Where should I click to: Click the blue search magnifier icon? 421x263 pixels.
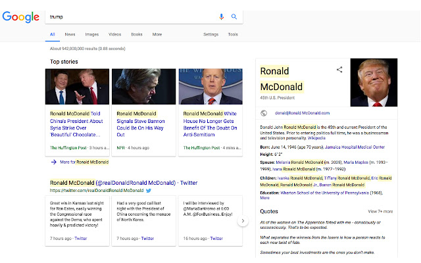tap(234, 16)
